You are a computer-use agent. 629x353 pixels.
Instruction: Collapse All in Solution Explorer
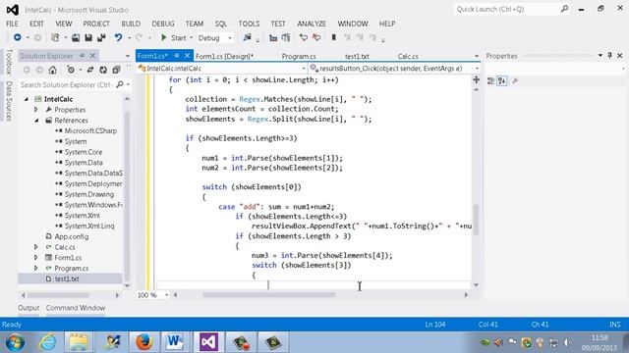click(116, 70)
